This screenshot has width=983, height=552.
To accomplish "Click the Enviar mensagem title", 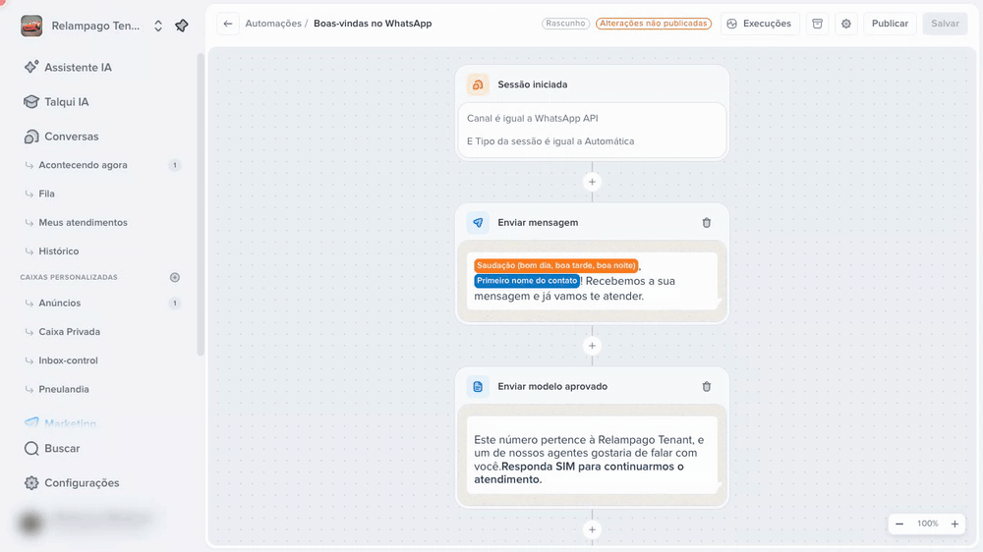I will click(538, 222).
